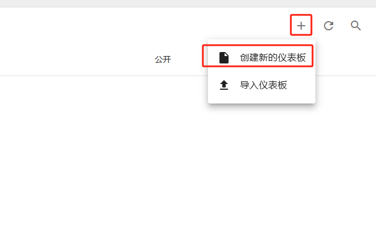Select 创建新的仪表板 menu entry
This screenshot has height=235, width=376.
click(262, 58)
